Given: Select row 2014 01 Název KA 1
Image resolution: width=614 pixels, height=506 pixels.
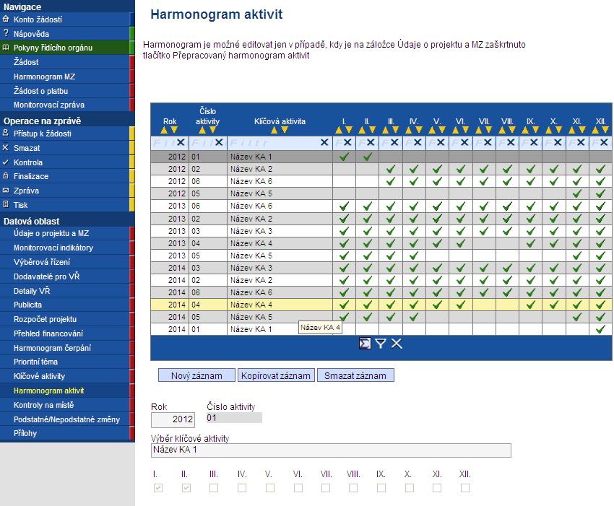Looking at the screenshot, I should pos(381,329).
